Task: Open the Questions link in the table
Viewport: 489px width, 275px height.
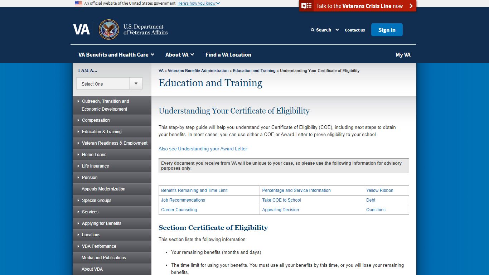Action: click(376, 210)
